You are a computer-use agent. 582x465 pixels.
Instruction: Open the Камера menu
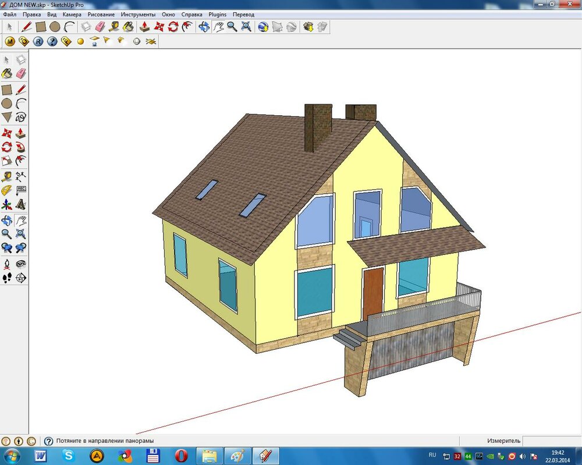coord(72,14)
